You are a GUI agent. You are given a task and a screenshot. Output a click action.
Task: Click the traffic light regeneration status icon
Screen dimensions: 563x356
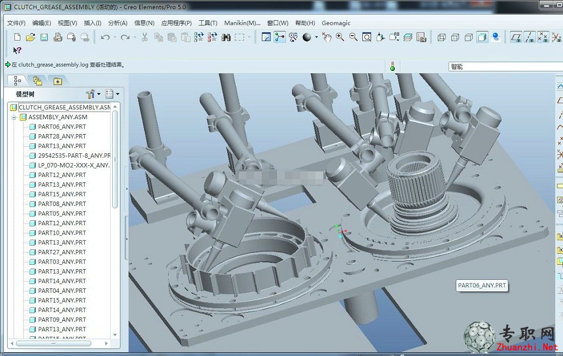pyautogui.click(x=393, y=66)
